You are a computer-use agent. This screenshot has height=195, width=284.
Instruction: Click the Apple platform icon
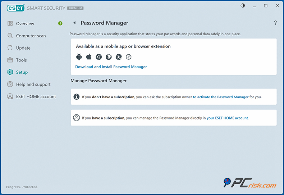pyautogui.click(x=89, y=57)
